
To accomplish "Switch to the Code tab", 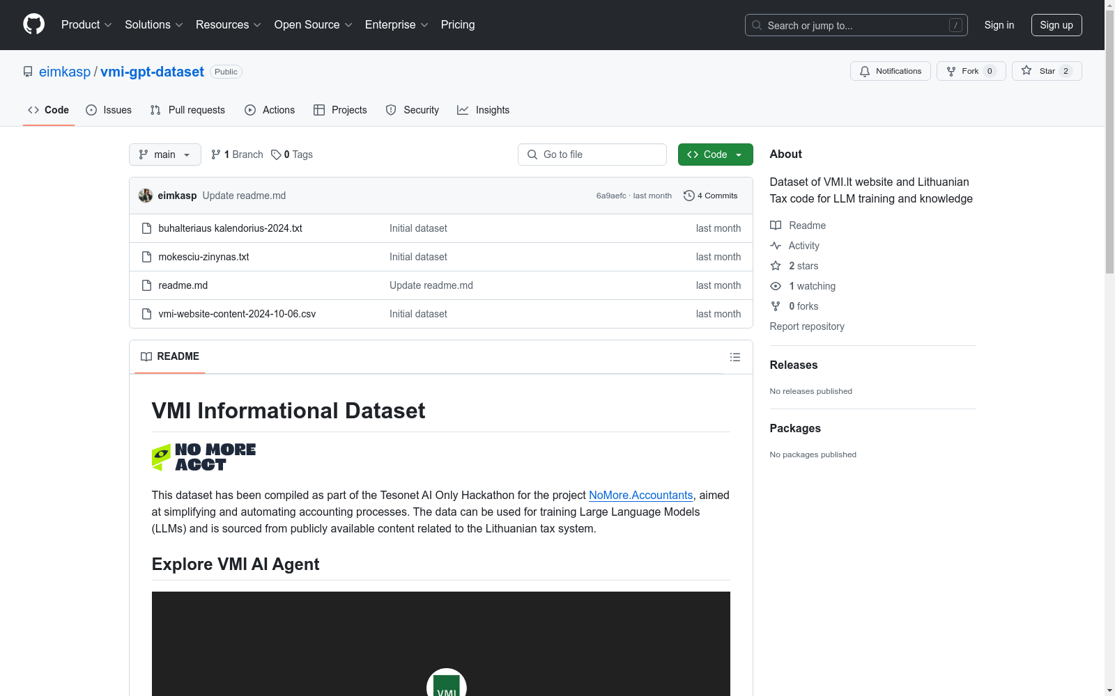I will (x=49, y=110).
